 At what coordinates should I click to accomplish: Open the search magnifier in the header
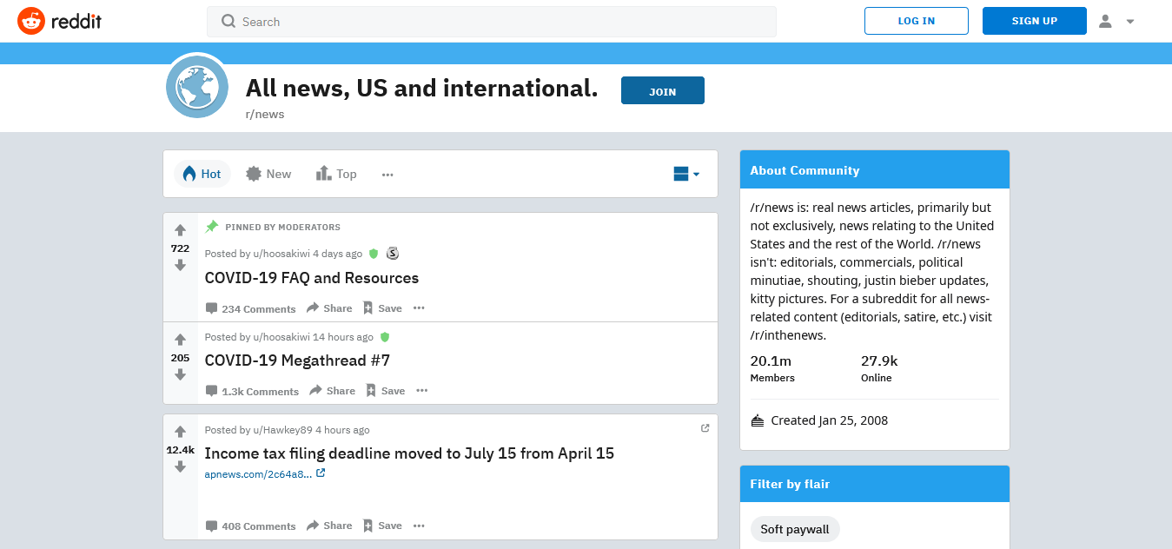(227, 21)
